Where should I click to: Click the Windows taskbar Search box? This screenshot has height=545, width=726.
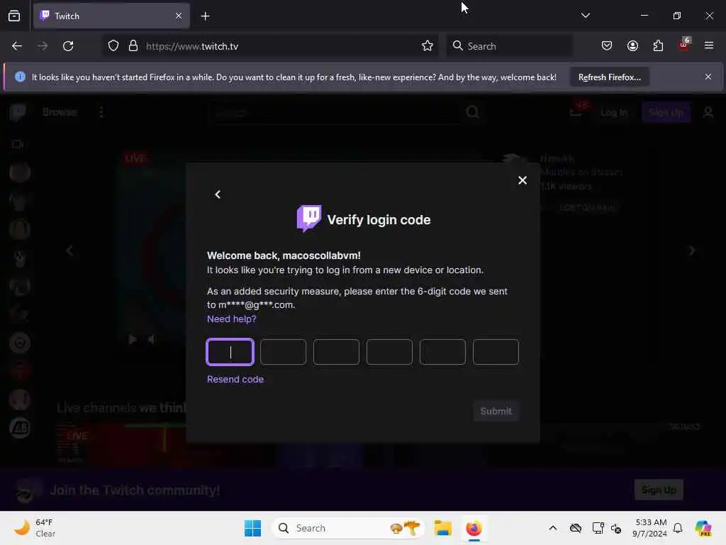347,528
